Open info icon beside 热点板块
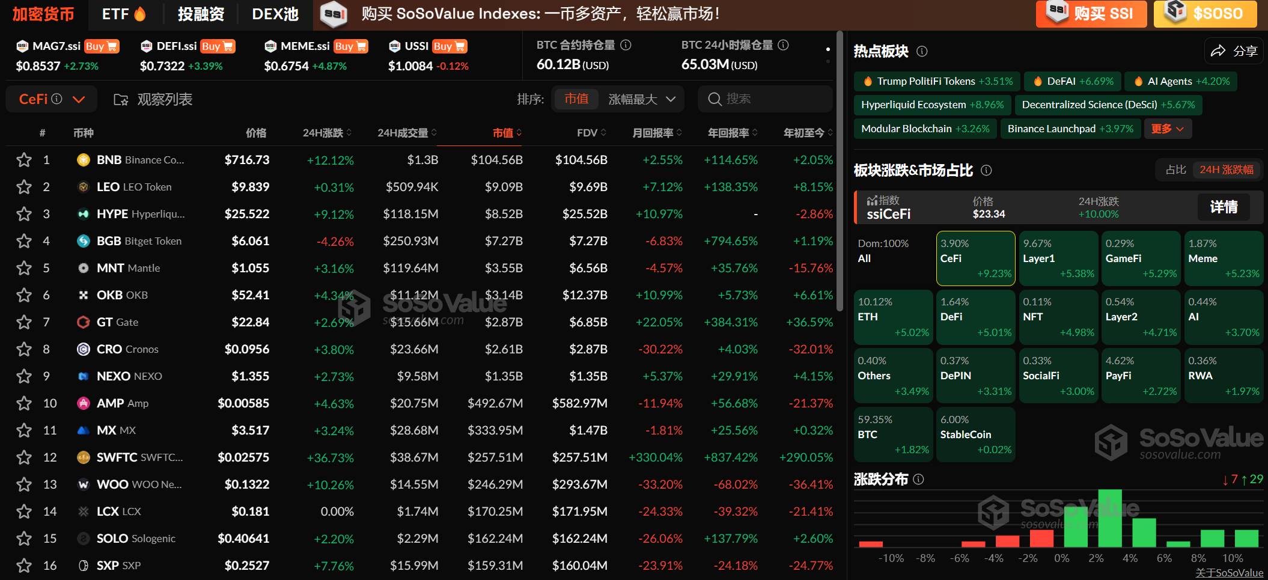 pyautogui.click(x=922, y=52)
